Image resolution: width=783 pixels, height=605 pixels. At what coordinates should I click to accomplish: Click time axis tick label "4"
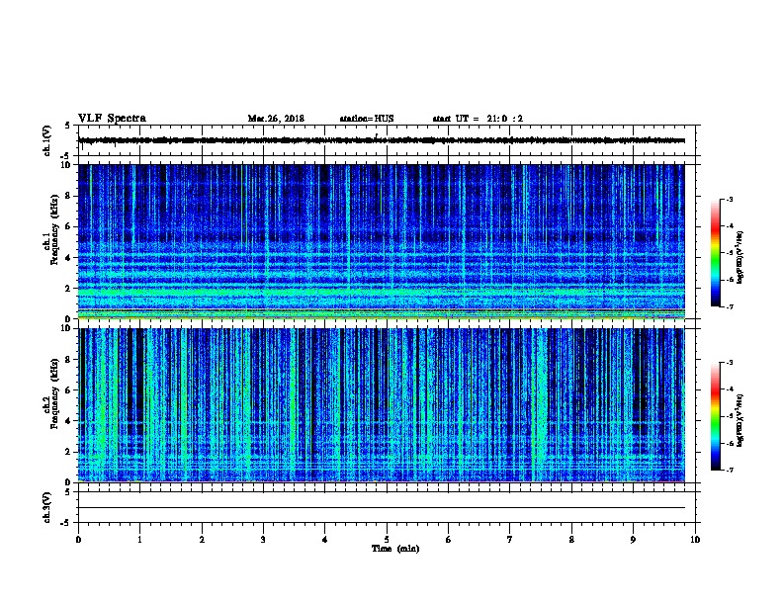325,539
